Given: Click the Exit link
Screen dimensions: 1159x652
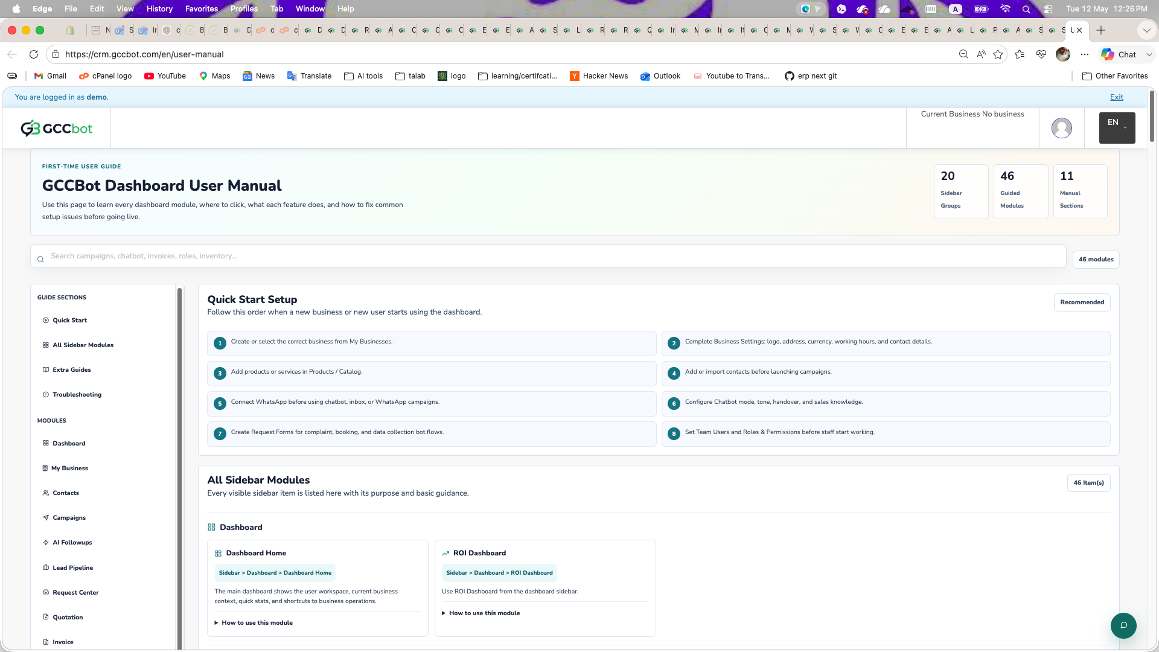Looking at the screenshot, I should (x=1117, y=97).
